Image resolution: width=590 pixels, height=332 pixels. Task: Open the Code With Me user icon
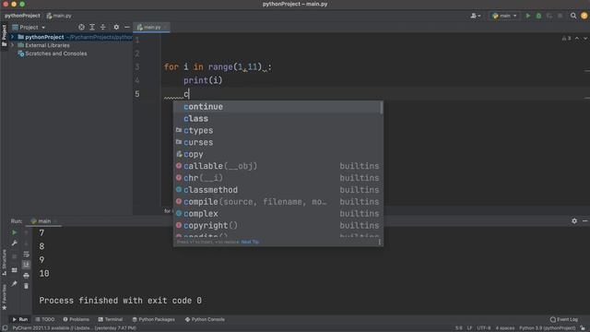(x=476, y=16)
